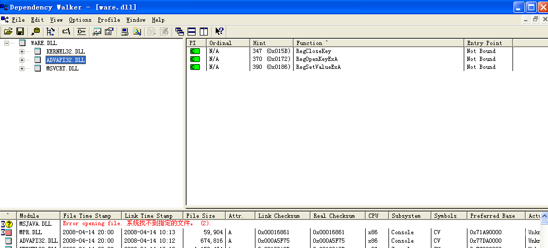Viewport: 548px width, 248px height.
Task: Open the File menu
Action: (x=18, y=20)
